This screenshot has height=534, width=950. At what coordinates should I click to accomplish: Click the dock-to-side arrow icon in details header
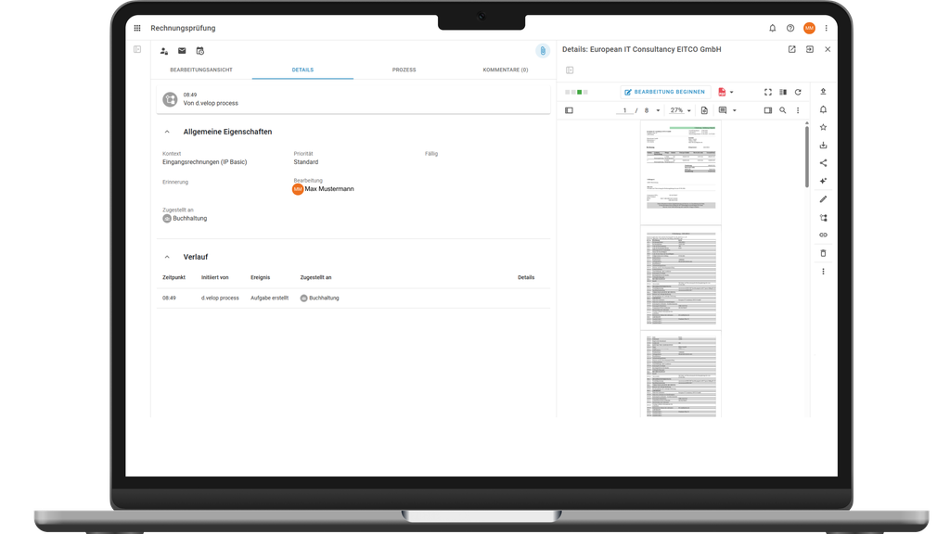[809, 49]
